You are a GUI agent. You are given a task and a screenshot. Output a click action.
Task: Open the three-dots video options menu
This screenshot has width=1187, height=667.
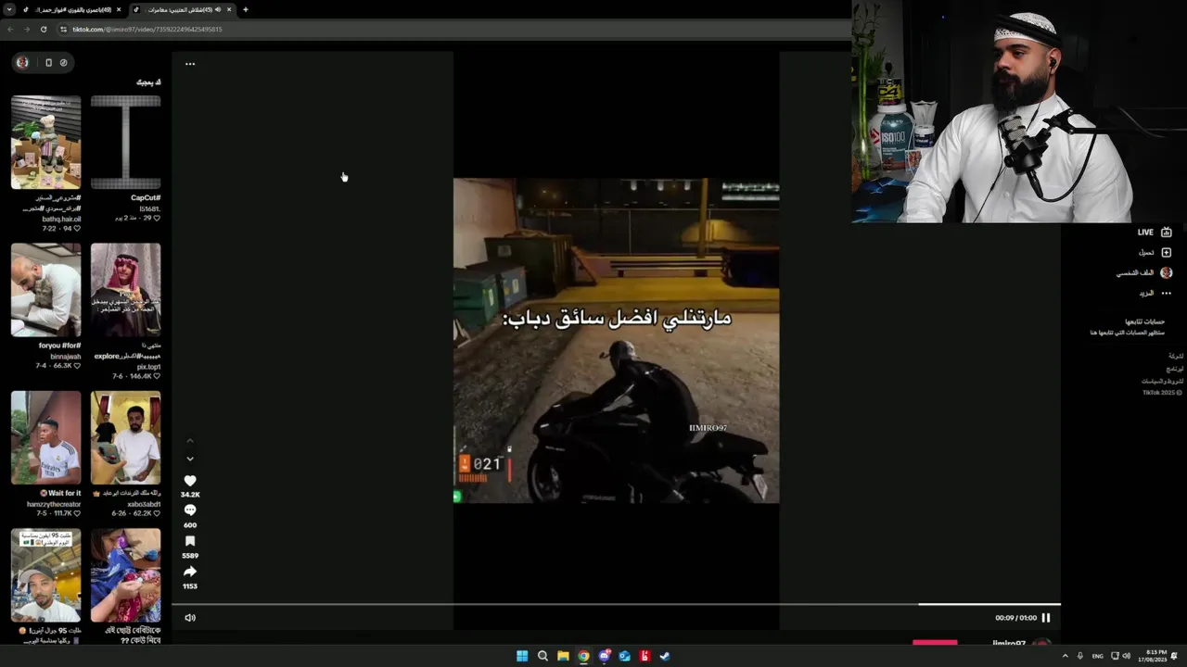coord(190,64)
